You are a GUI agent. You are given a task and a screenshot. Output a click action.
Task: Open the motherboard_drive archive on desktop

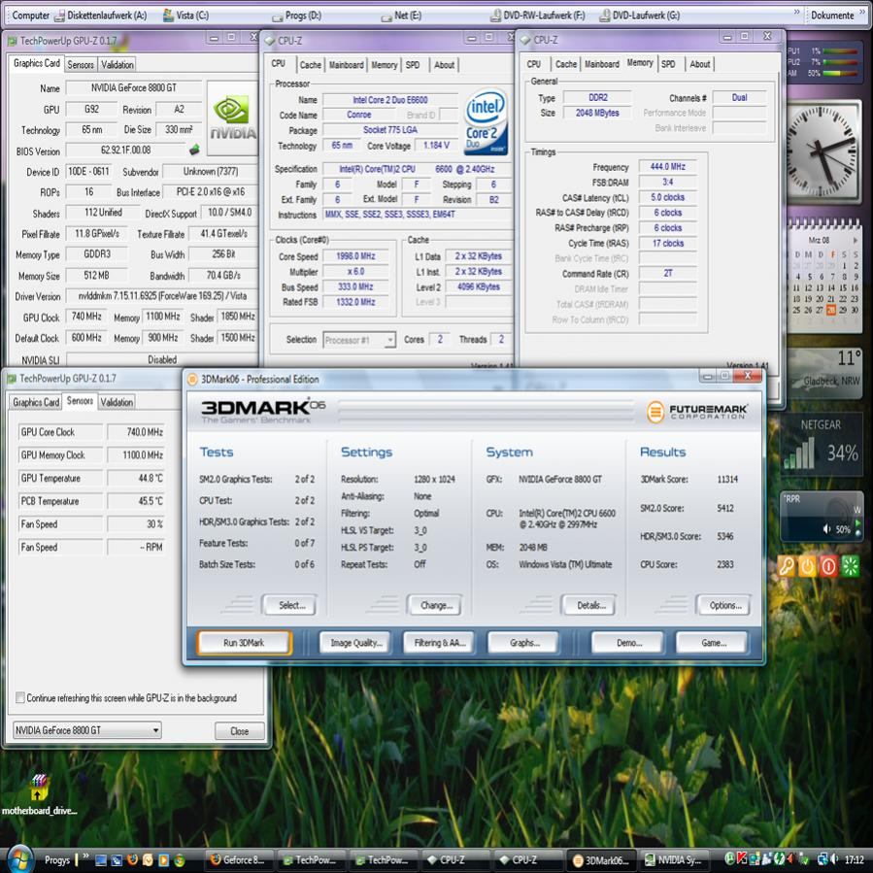[x=39, y=794]
